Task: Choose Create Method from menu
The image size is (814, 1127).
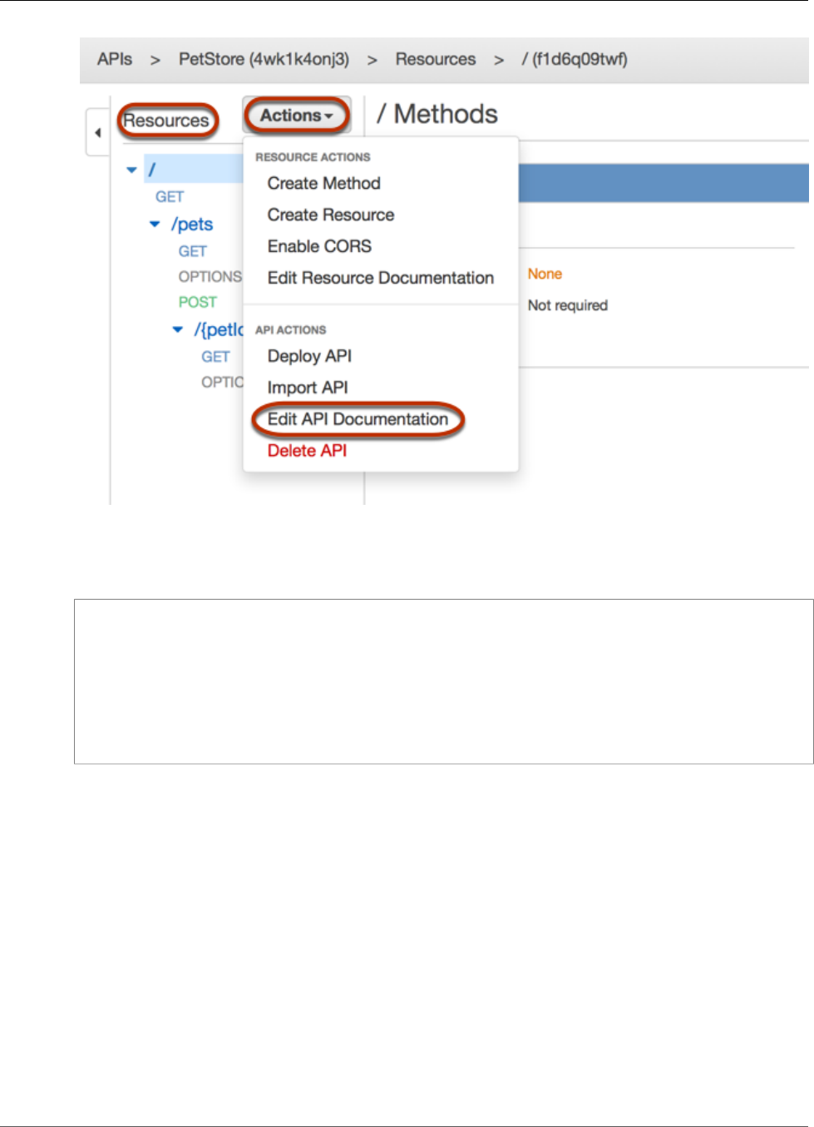Action: coord(323,183)
